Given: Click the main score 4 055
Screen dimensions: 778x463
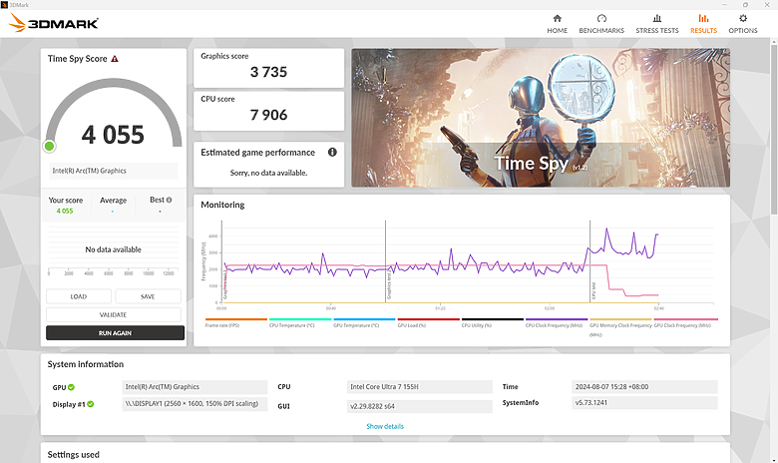Looking at the screenshot, I should point(113,135).
